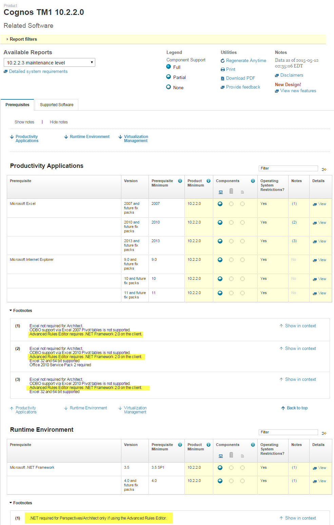Focus the Productivity Applications filter field
This screenshot has width=334, height=525.
(x=288, y=168)
